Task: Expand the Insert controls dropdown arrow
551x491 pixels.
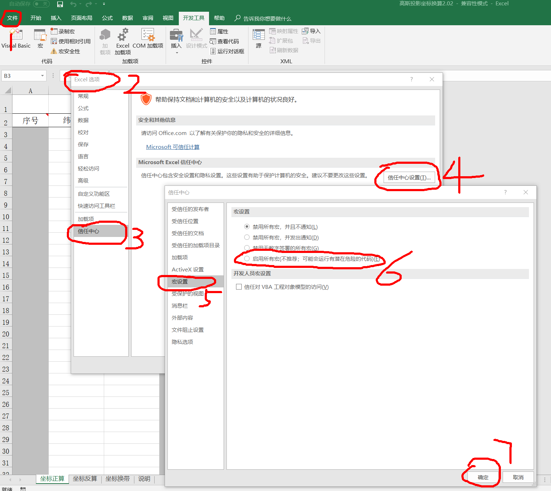Action: [x=176, y=53]
